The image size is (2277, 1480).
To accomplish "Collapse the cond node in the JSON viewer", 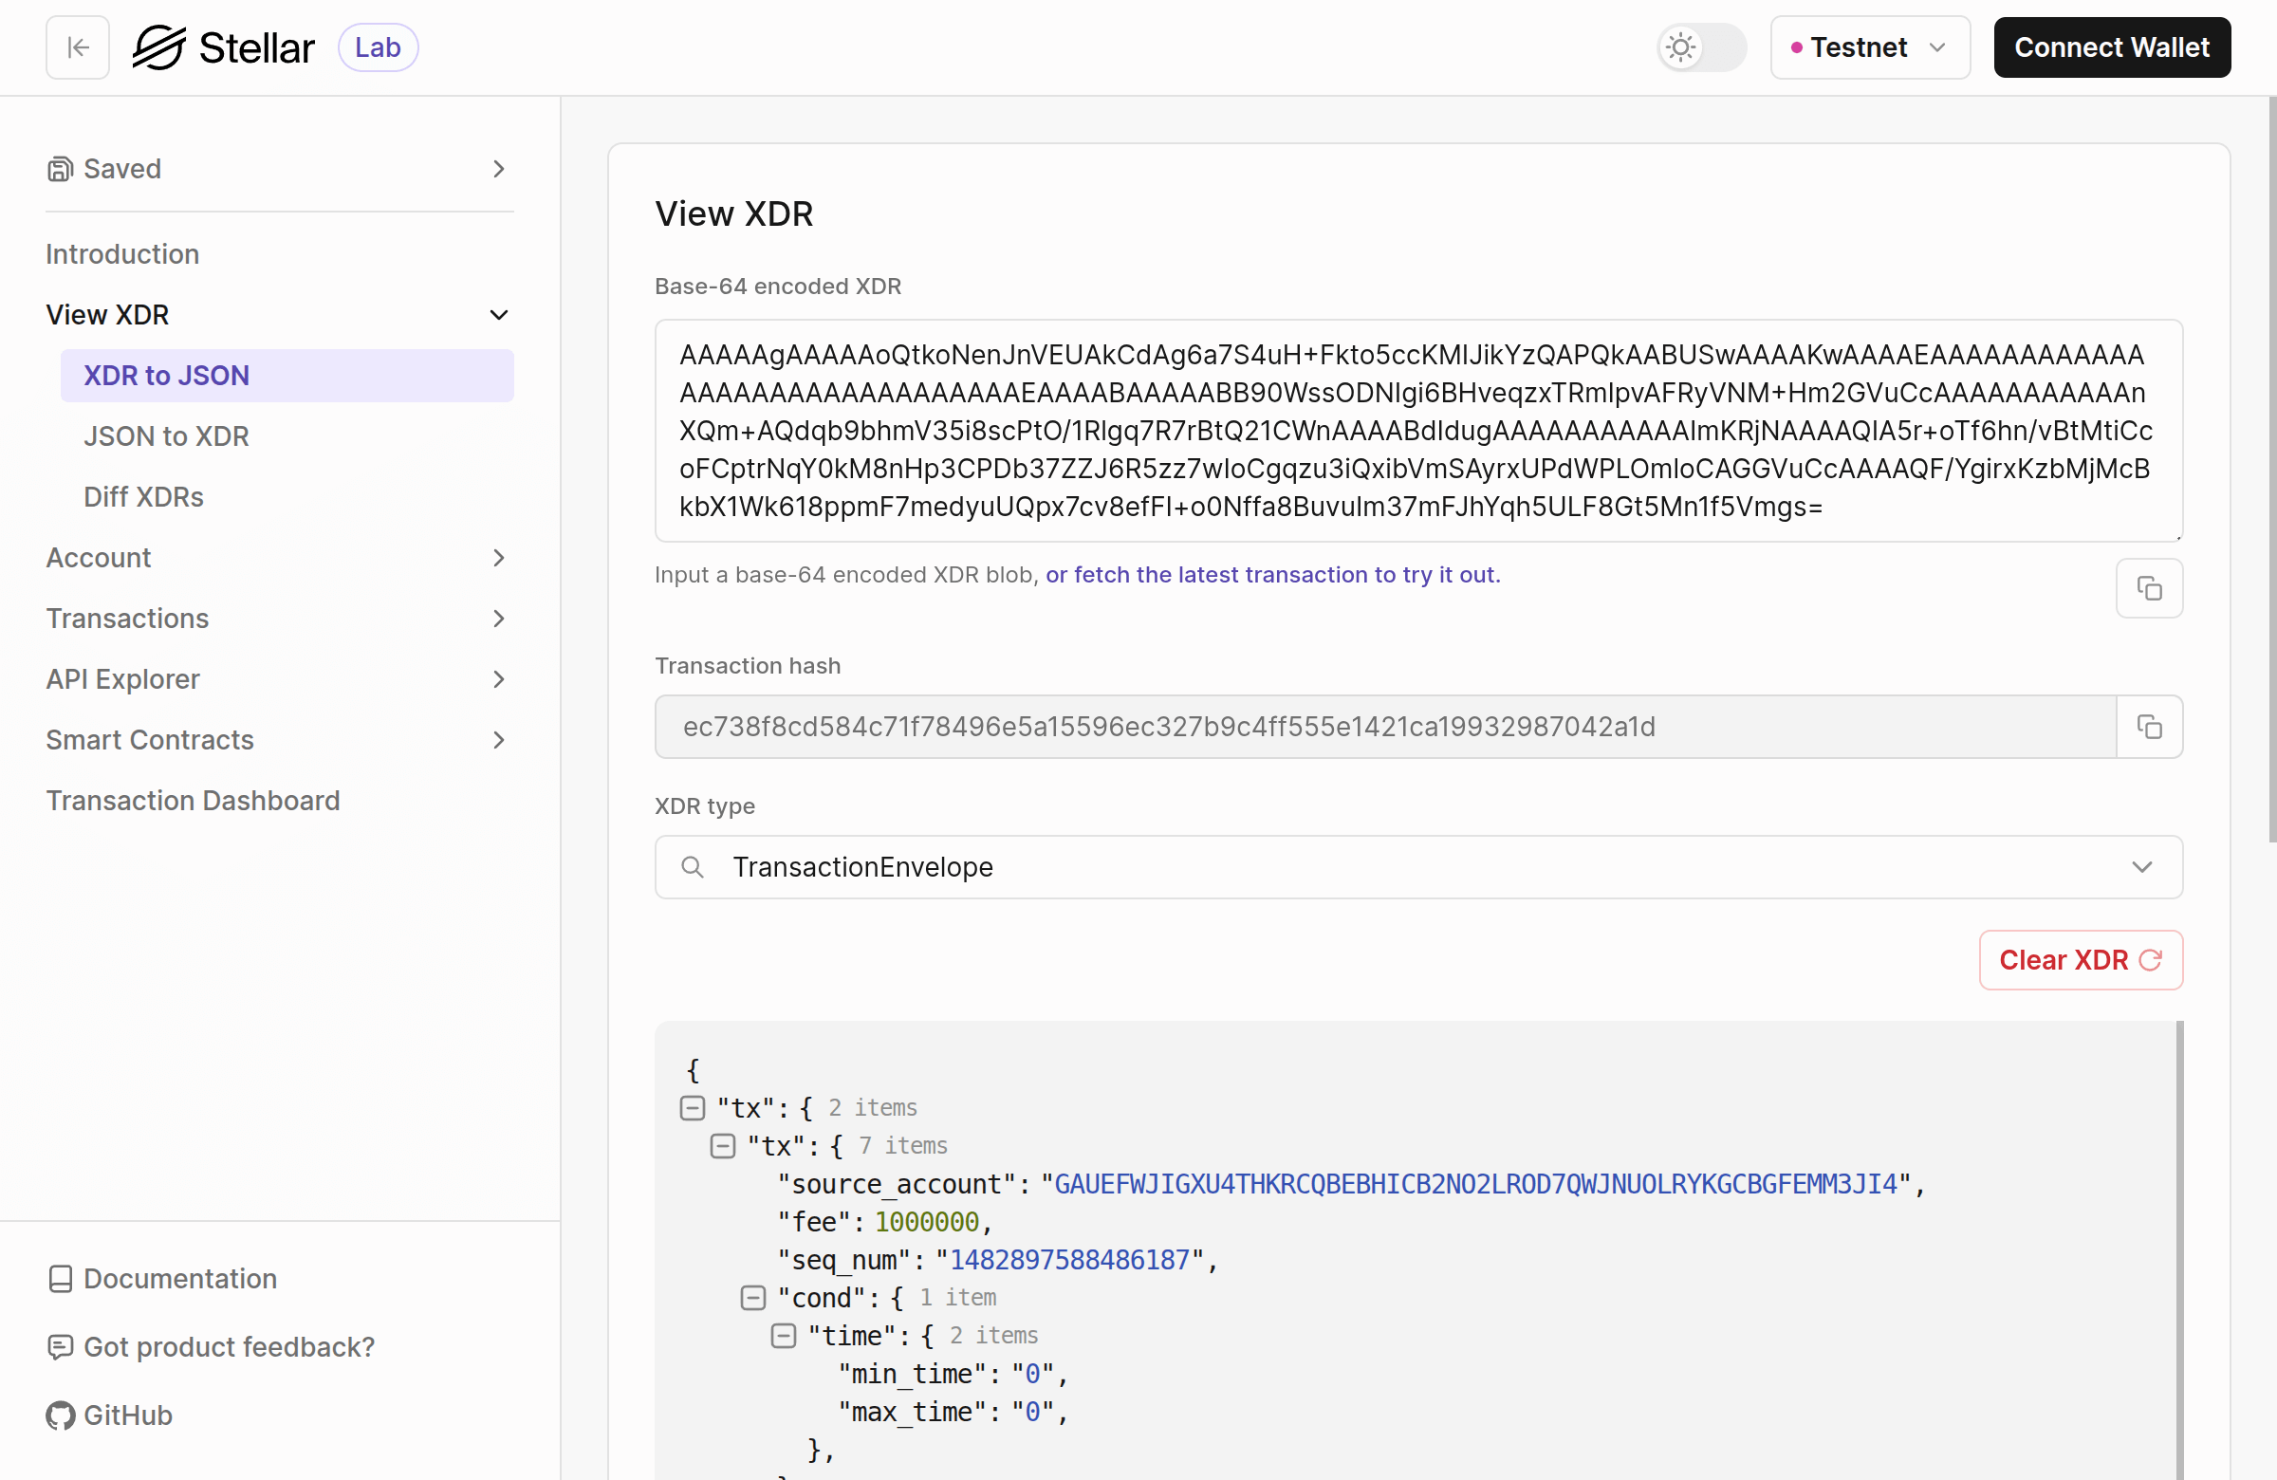I will pyautogui.click(x=753, y=1297).
